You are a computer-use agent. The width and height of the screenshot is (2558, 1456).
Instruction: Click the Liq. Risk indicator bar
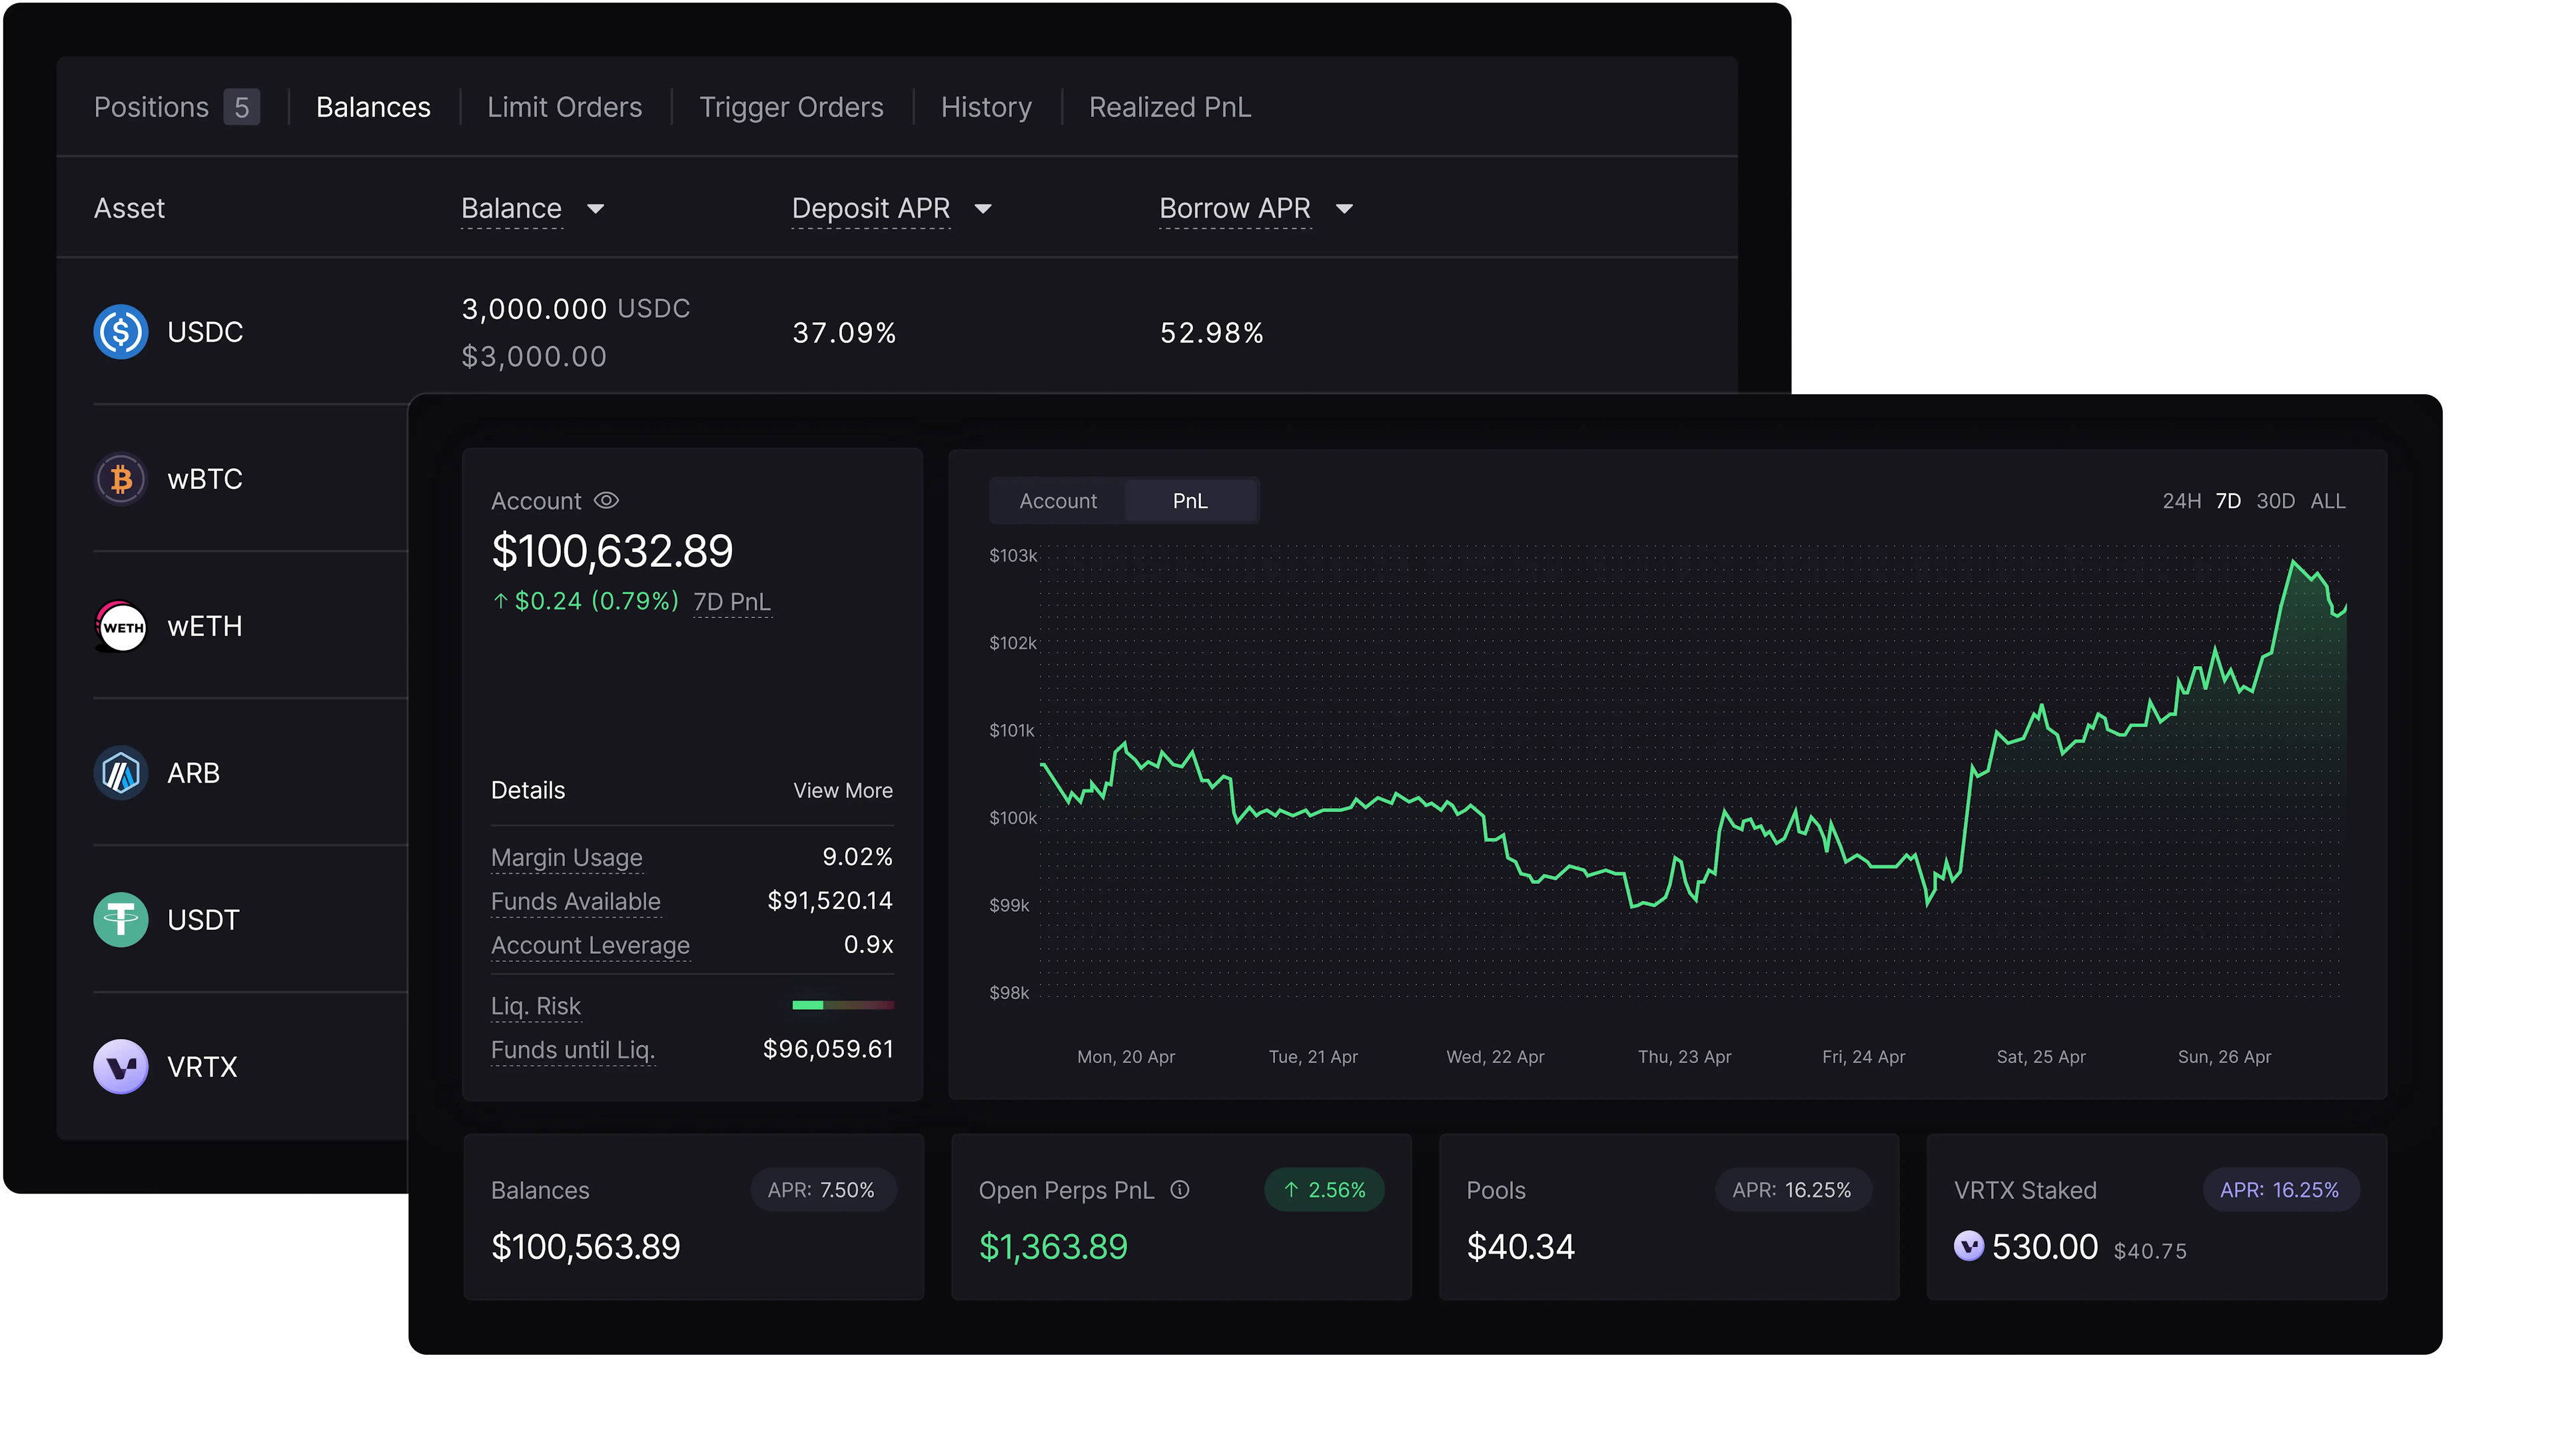[842, 1004]
